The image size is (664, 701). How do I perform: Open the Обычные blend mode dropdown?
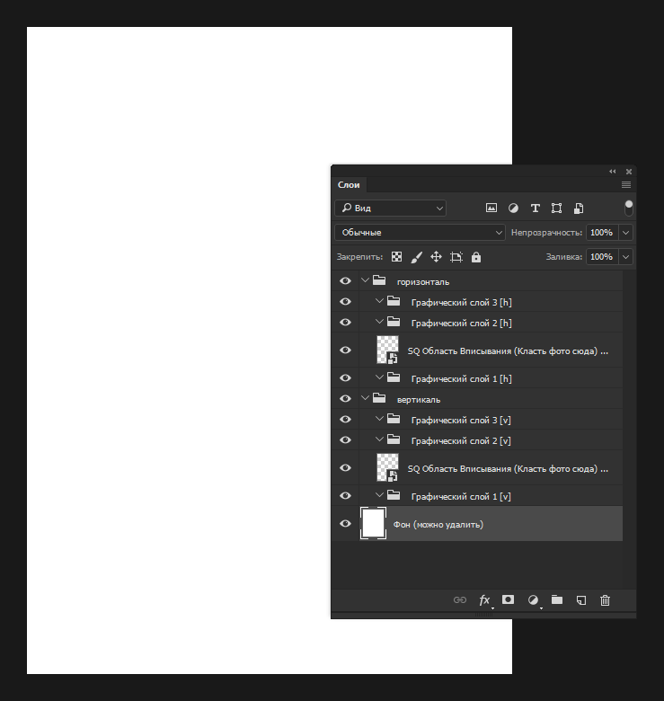point(420,233)
